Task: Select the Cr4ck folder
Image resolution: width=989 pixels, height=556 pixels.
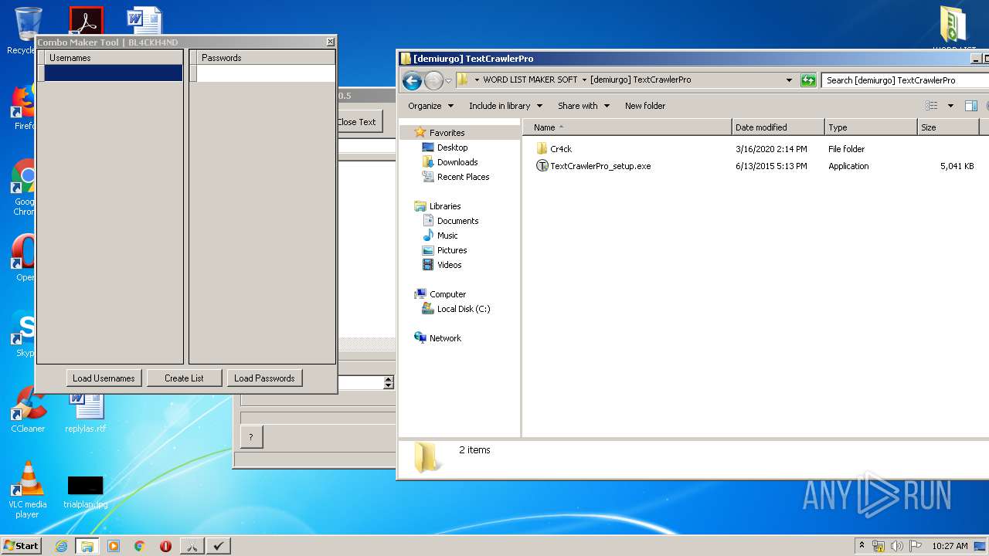Action: click(561, 149)
